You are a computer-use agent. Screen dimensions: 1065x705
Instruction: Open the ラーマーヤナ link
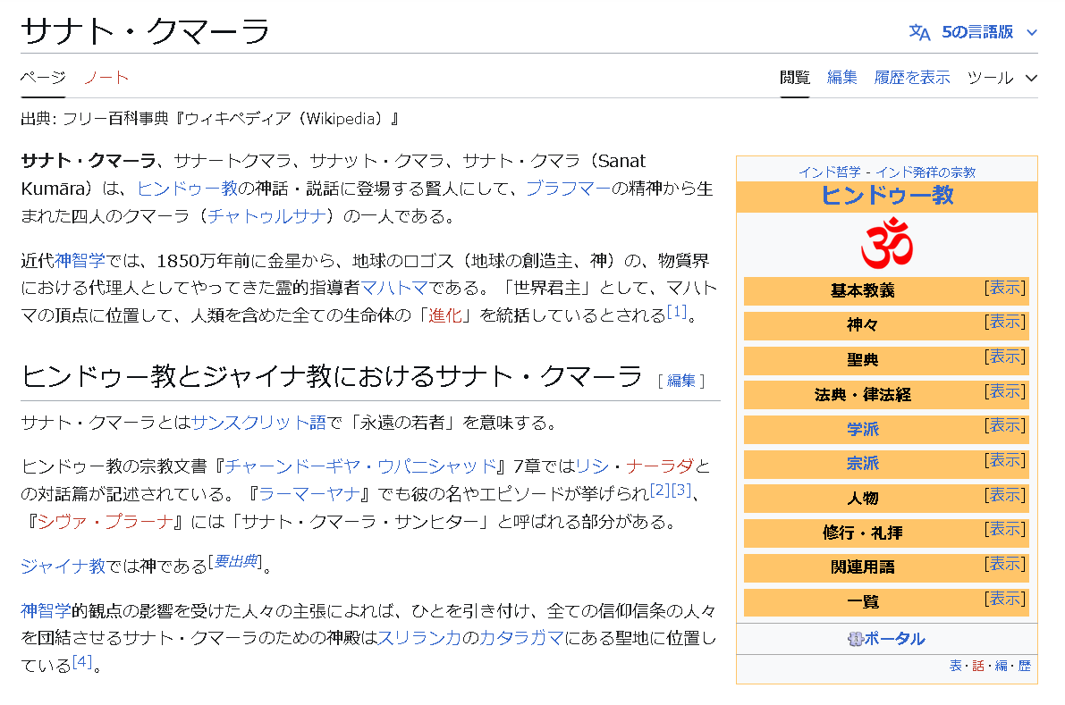pos(309,494)
